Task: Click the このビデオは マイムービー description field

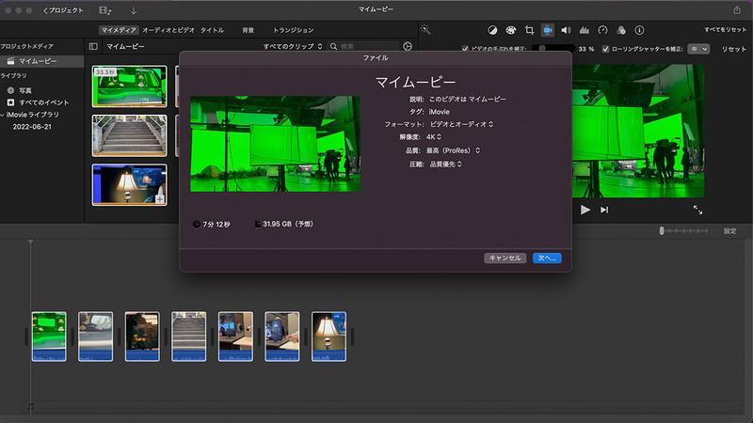Action: click(x=467, y=100)
